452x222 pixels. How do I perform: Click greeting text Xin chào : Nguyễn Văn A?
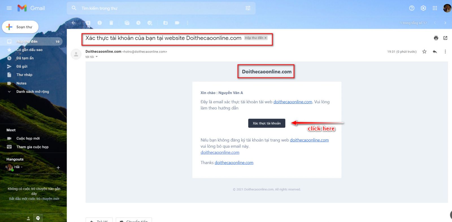222,93
